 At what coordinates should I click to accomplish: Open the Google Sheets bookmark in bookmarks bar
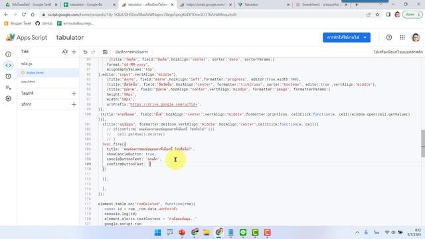coord(76,24)
